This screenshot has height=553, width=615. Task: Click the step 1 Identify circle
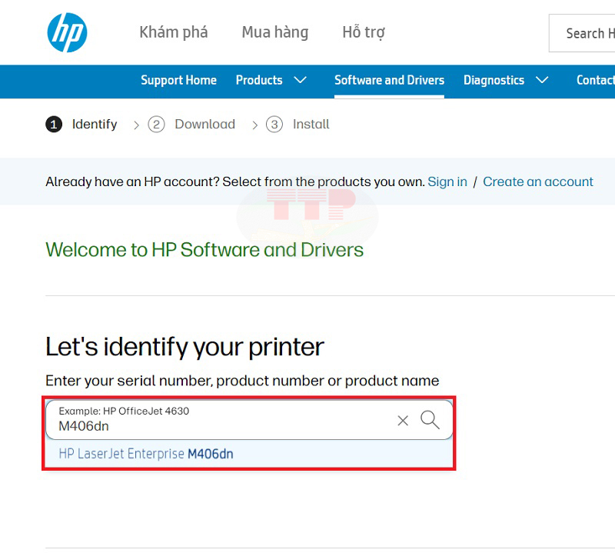point(53,124)
